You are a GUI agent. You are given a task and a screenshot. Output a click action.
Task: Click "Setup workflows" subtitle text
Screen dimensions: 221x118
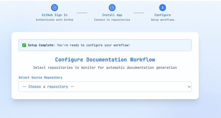[x=162, y=20]
